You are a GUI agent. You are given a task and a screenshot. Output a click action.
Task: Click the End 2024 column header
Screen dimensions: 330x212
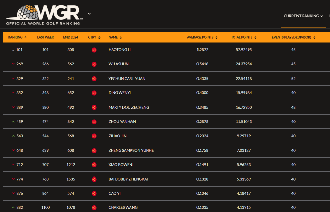click(71, 37)
